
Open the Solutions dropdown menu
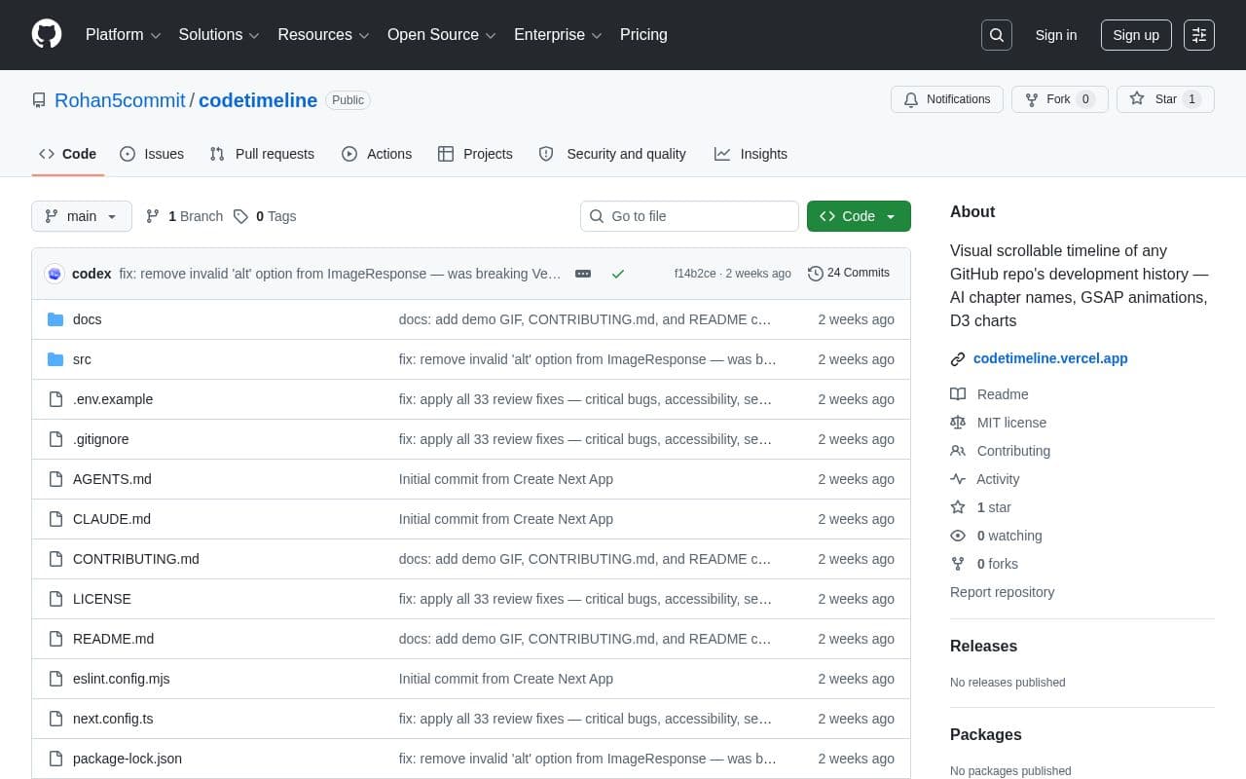tap(219, 35)
